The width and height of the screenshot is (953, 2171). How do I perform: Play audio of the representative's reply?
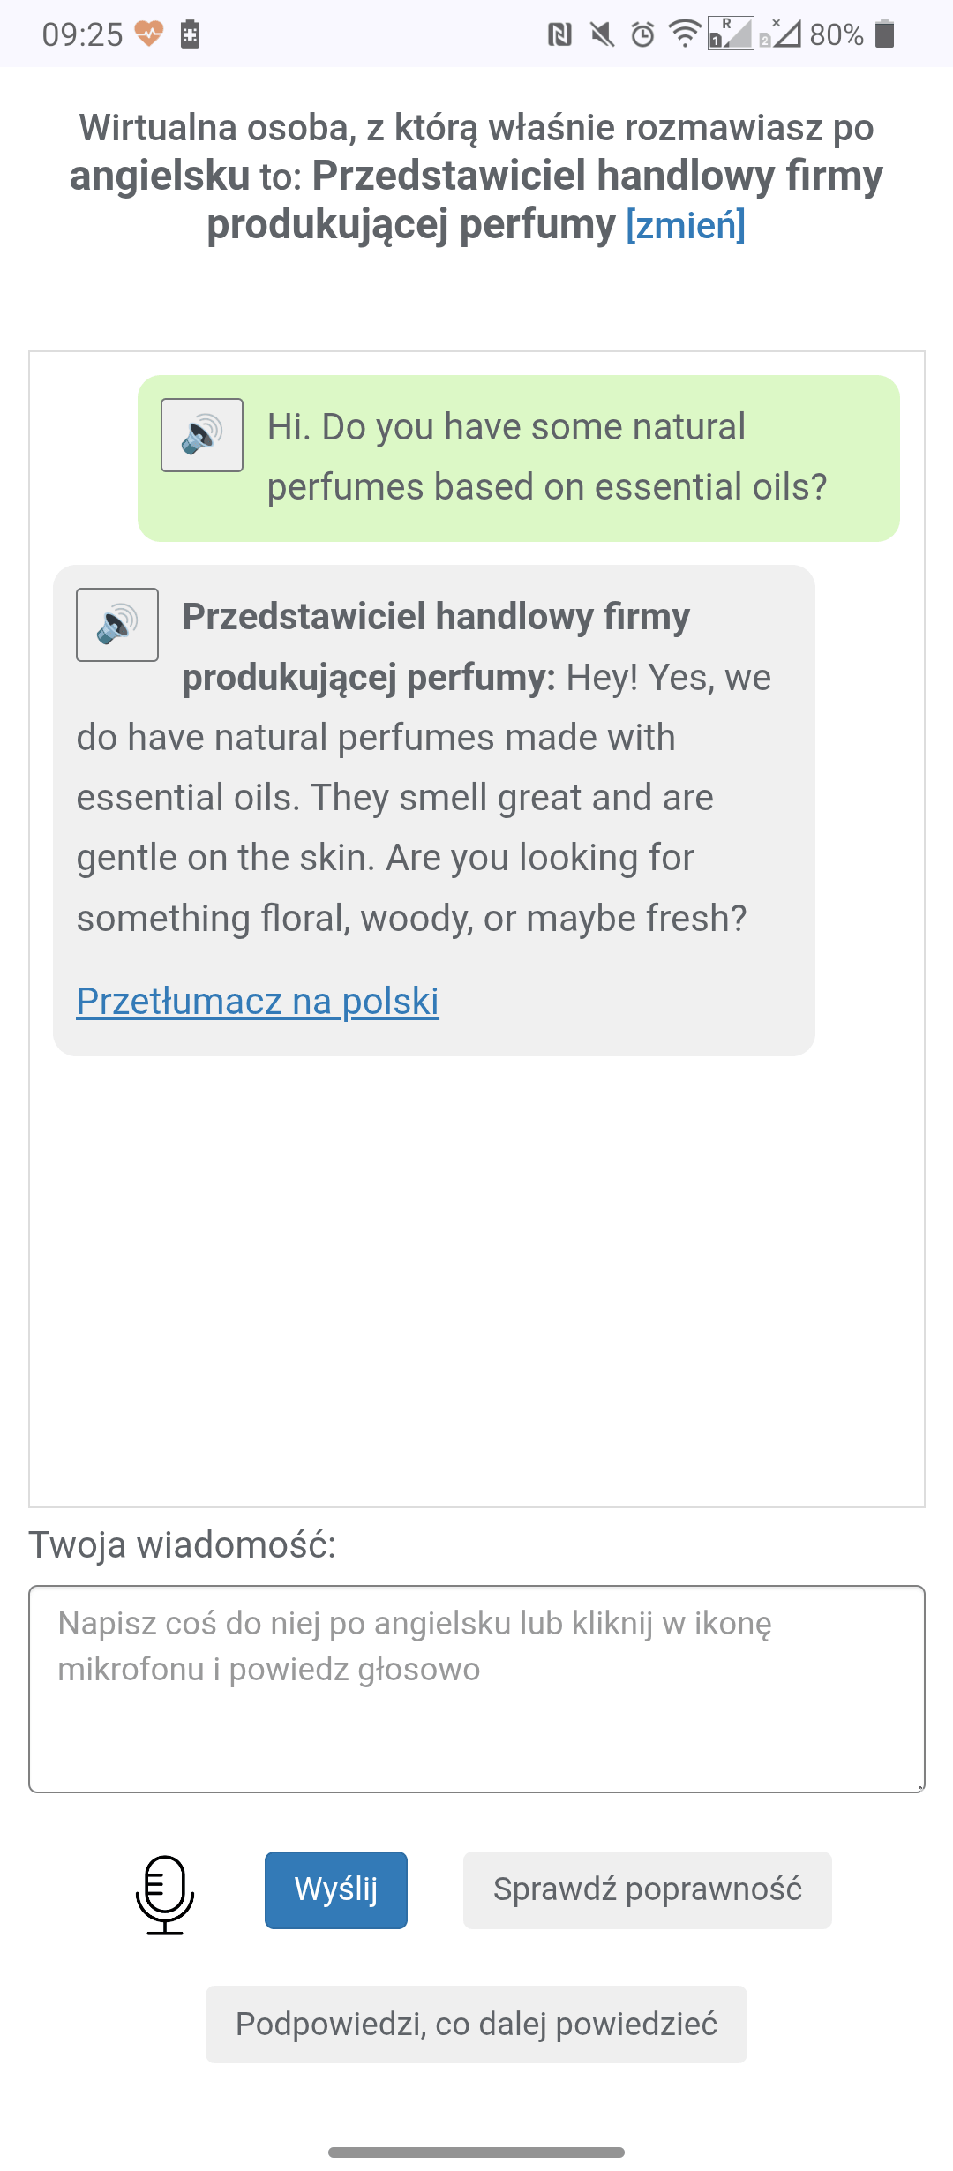click(117, 625)
